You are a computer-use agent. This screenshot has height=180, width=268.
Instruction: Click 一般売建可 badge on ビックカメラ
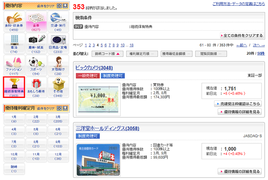pyautogui.click(x=88, y=76)
